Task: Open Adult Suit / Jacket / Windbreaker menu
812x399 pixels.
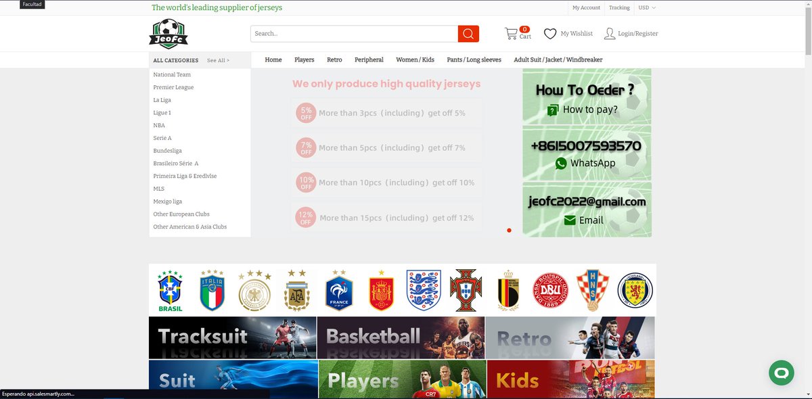Action: coord(558,60)
